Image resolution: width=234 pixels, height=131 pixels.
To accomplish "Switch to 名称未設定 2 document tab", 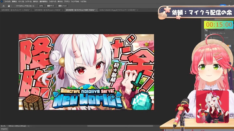I will pyautogui.click(x=48, y=10).
